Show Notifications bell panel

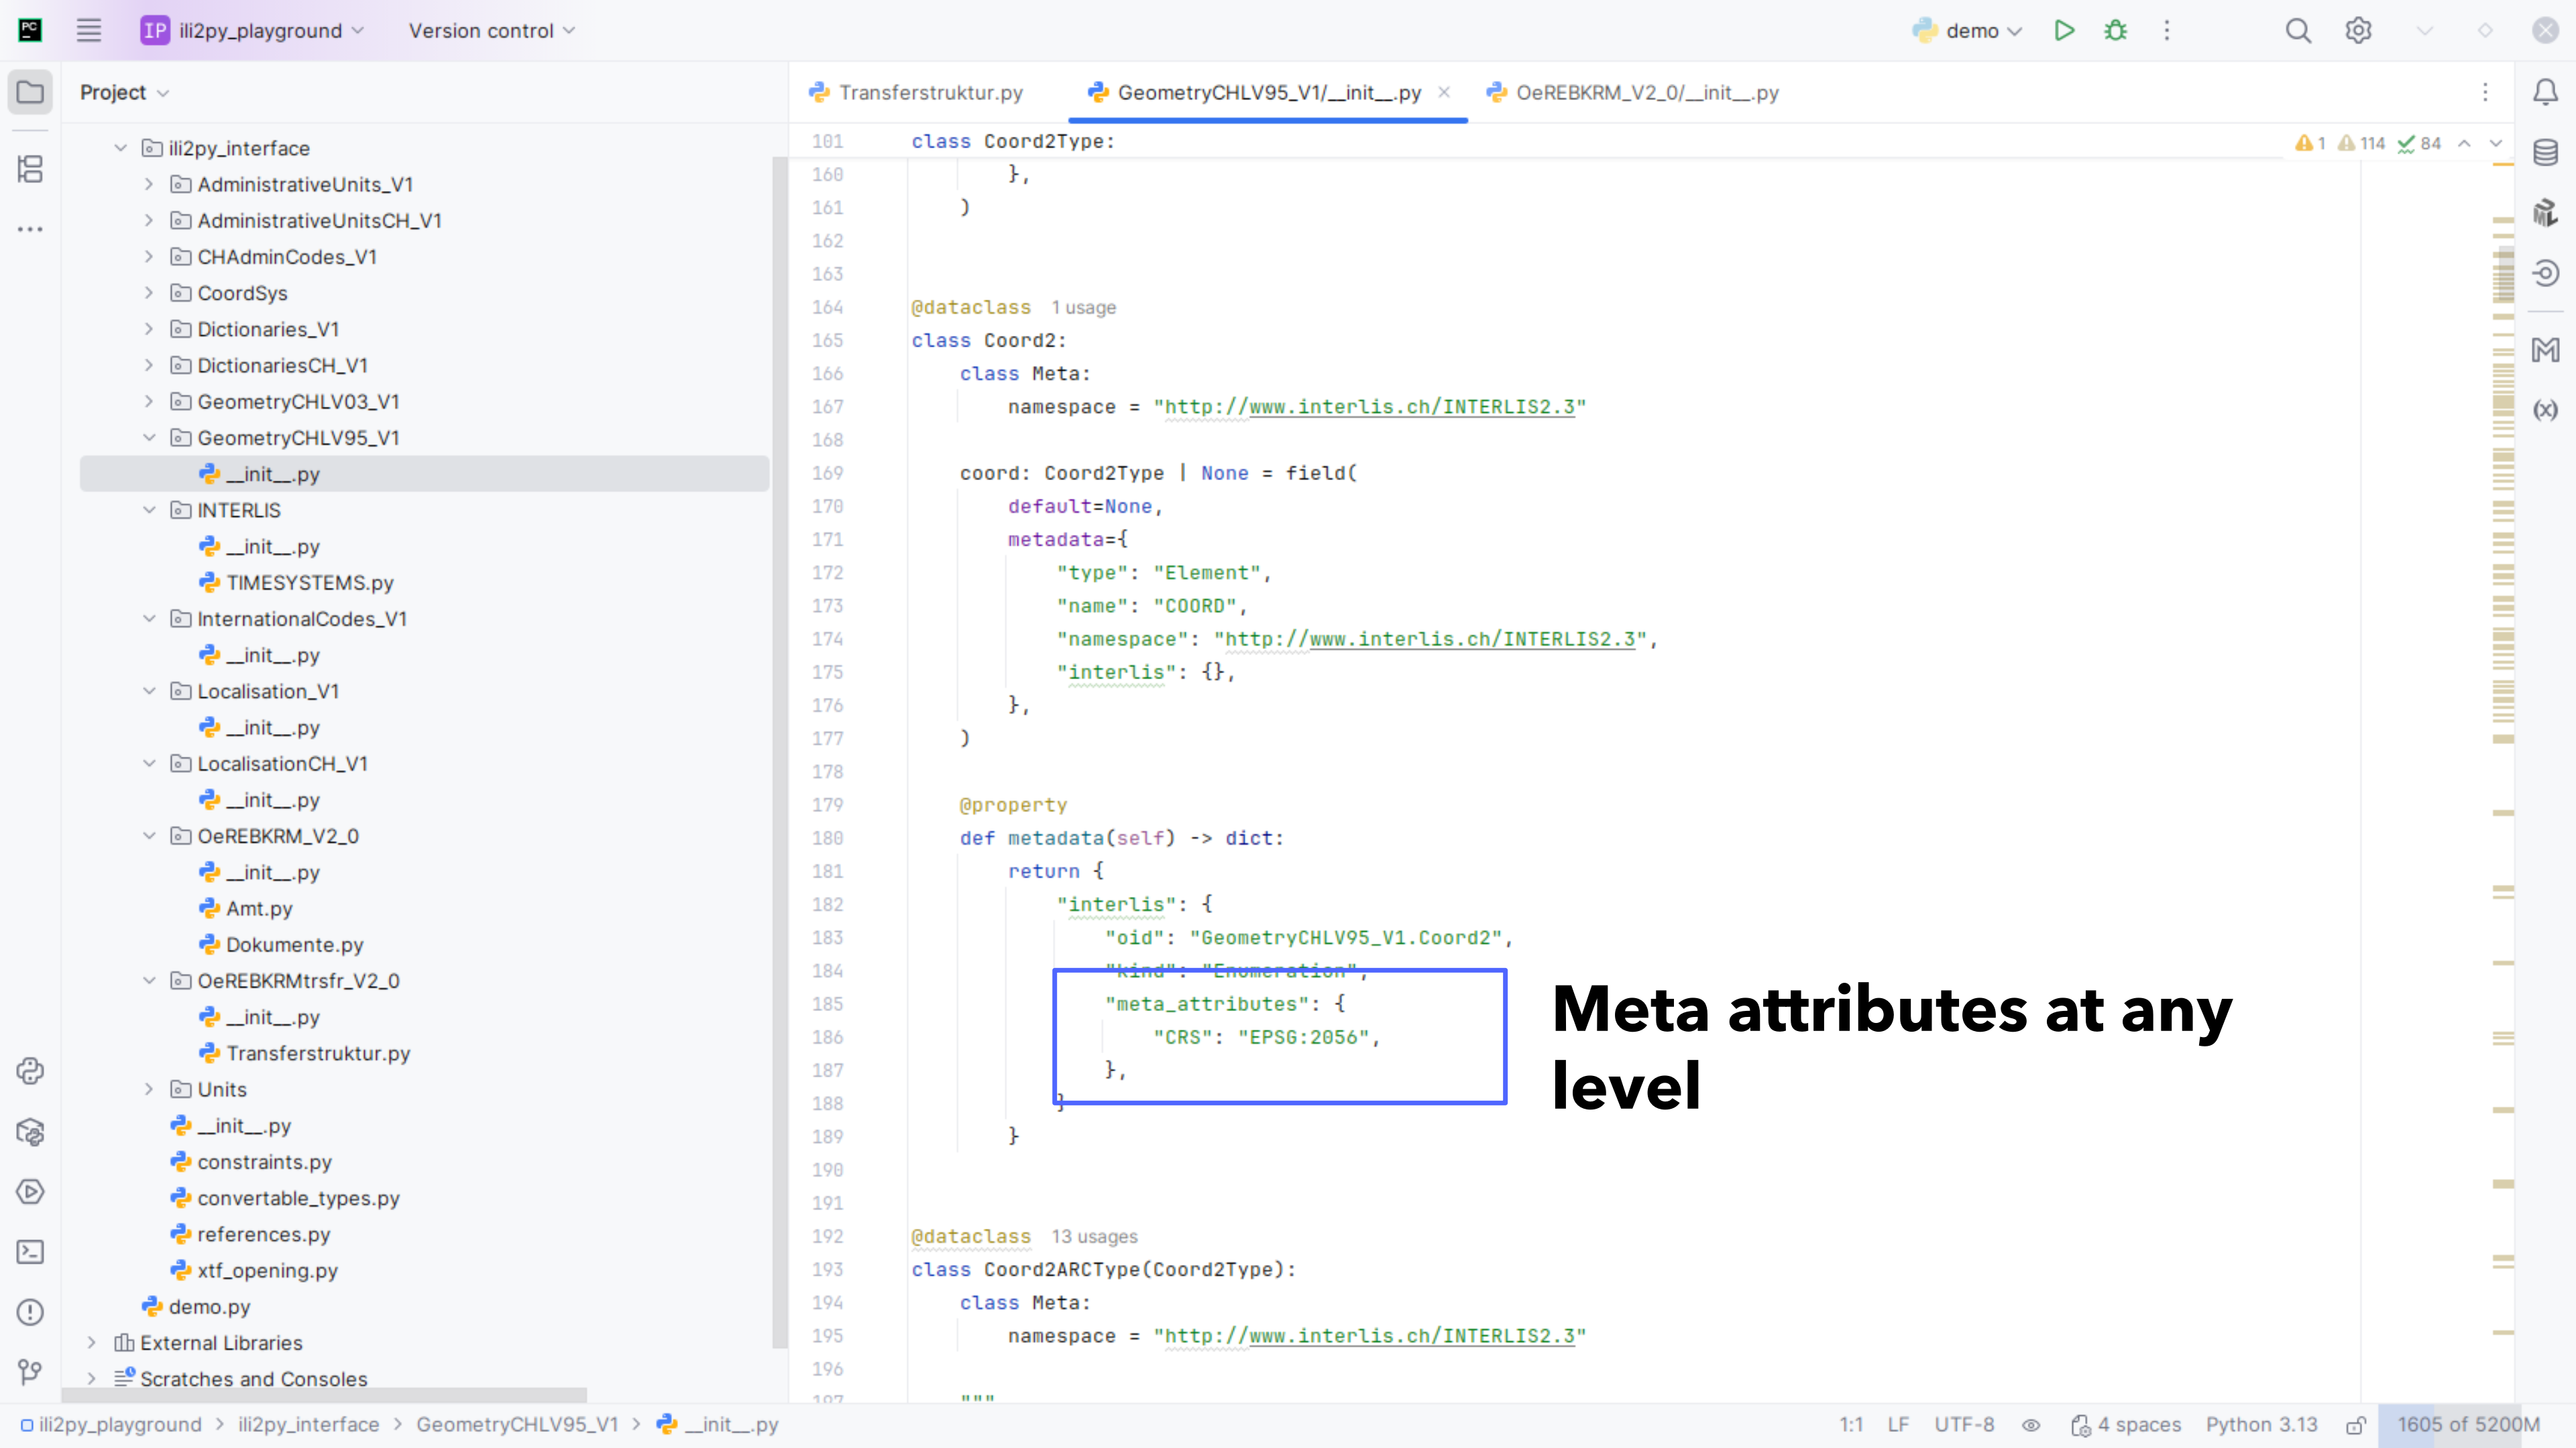[2545, 93]
